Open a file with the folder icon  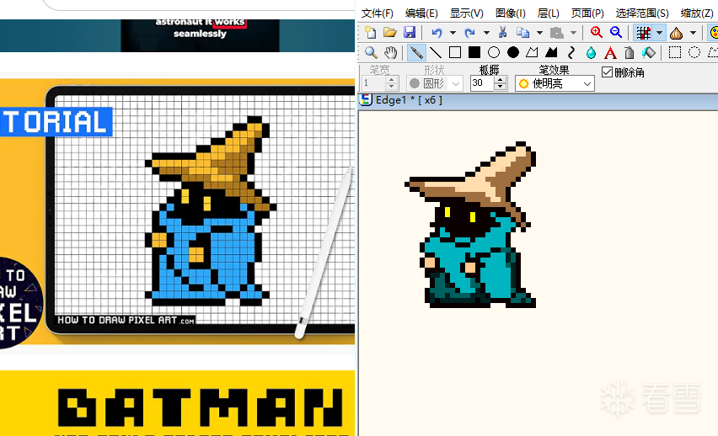pos(389,33)
